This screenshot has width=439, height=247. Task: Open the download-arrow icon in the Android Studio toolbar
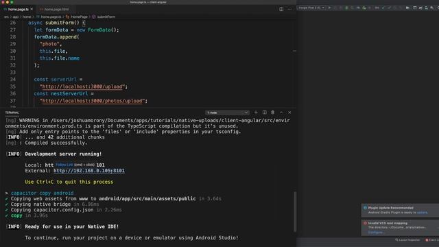[427, 8]
